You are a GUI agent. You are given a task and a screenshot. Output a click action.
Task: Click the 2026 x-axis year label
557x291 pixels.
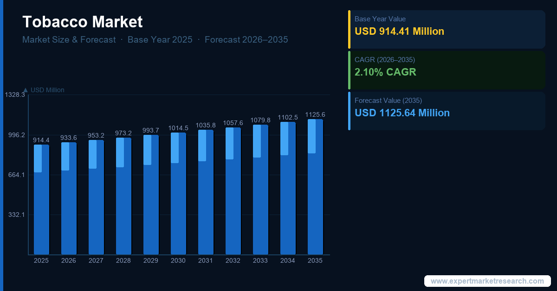pos(69,260)
